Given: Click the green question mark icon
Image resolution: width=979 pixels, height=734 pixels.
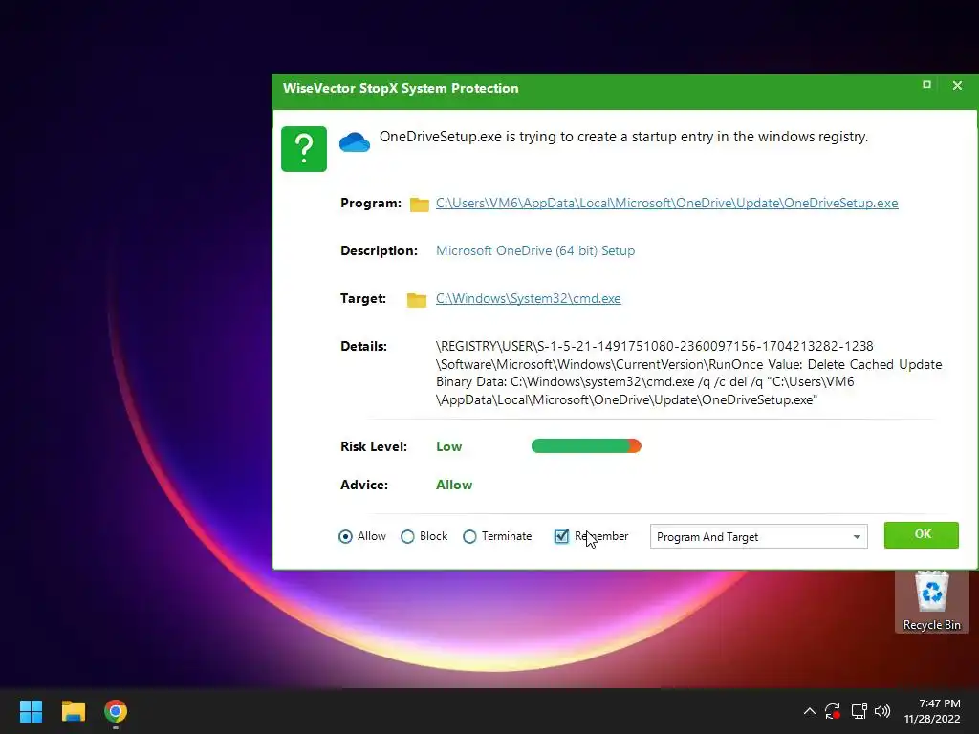Looking at the screenshot, I should point(304,149).
